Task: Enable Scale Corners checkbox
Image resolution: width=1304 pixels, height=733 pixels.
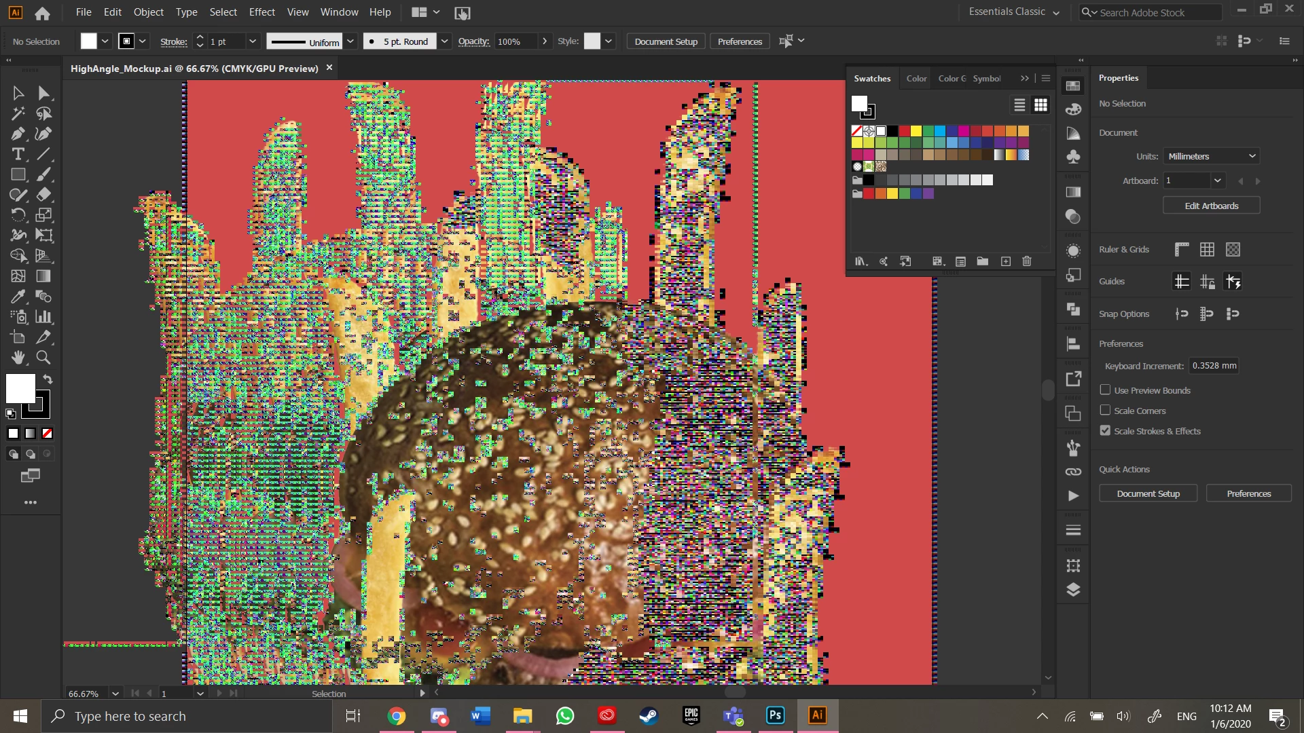Action: click(1105, 411)
